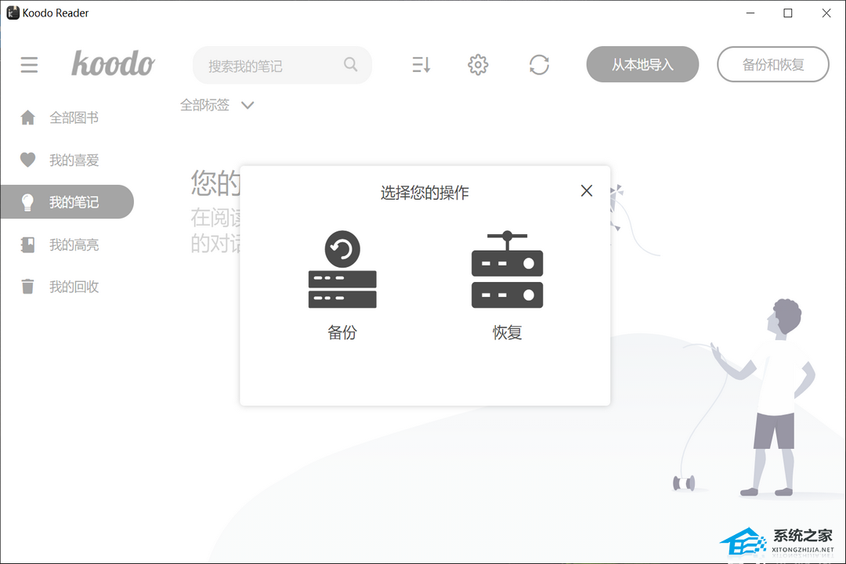Click the sync refresh icon
The width and height of the screenshot is (846, 564).
point(539,65)
